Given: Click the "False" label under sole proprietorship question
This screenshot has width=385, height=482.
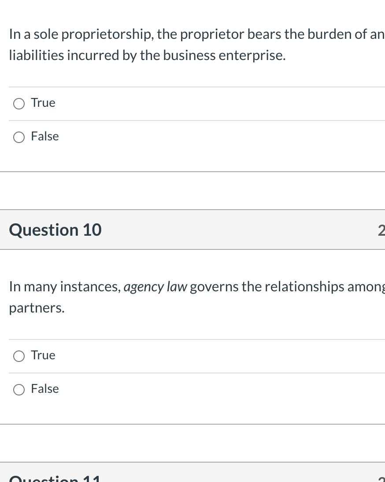Looking at the screenshot, I should (45, 136).
